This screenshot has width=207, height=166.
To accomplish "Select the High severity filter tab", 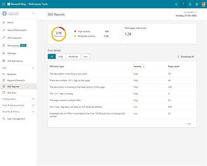I will point(61,57).
